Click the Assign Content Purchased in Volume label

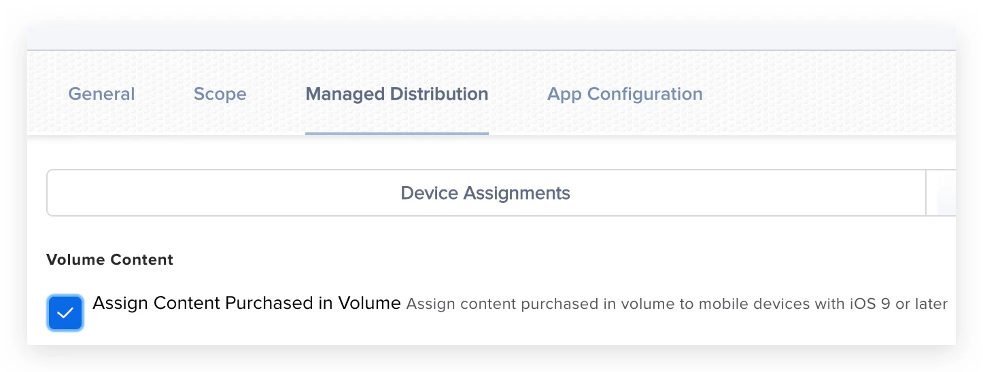click(247, 303)
